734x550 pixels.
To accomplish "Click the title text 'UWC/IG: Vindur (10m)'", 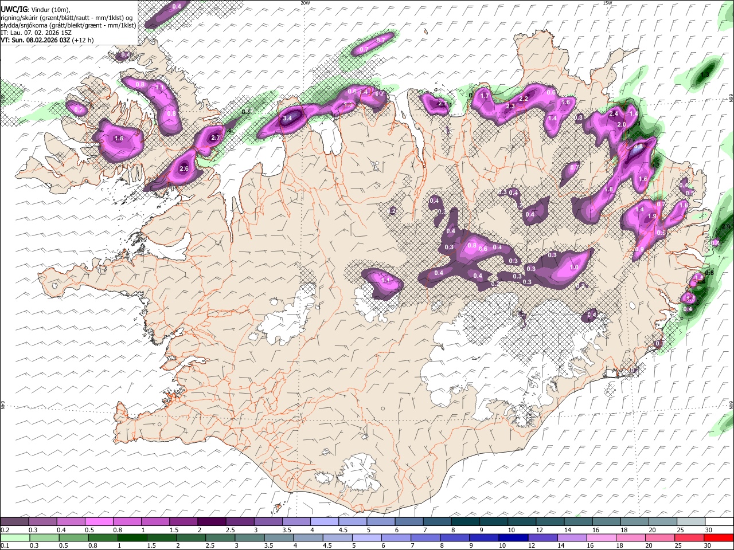I will tap(35, 9).
